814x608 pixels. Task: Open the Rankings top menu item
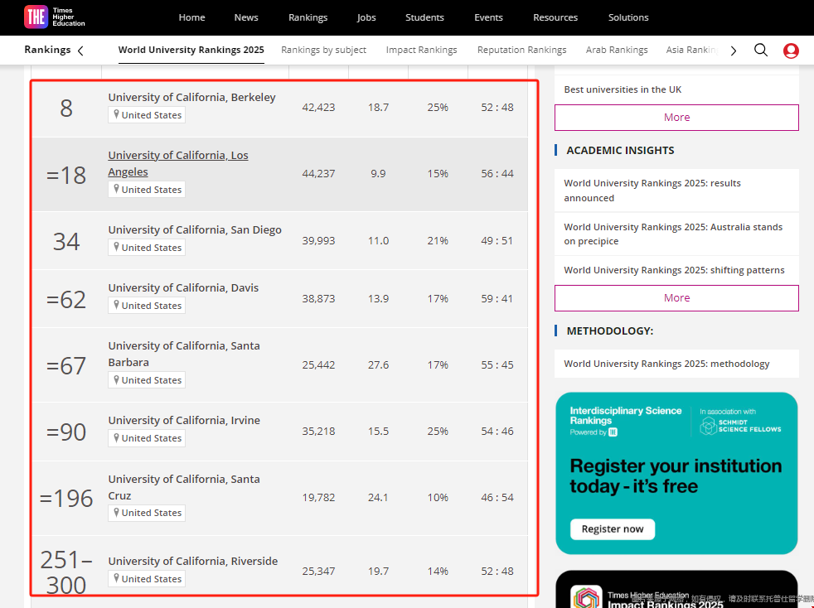[308, 17]
